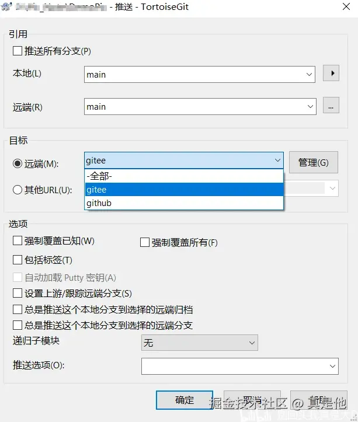
Task: Toggle 设置上游/跟踪远端分支 checkbox
Action: (x=18, y=293)
